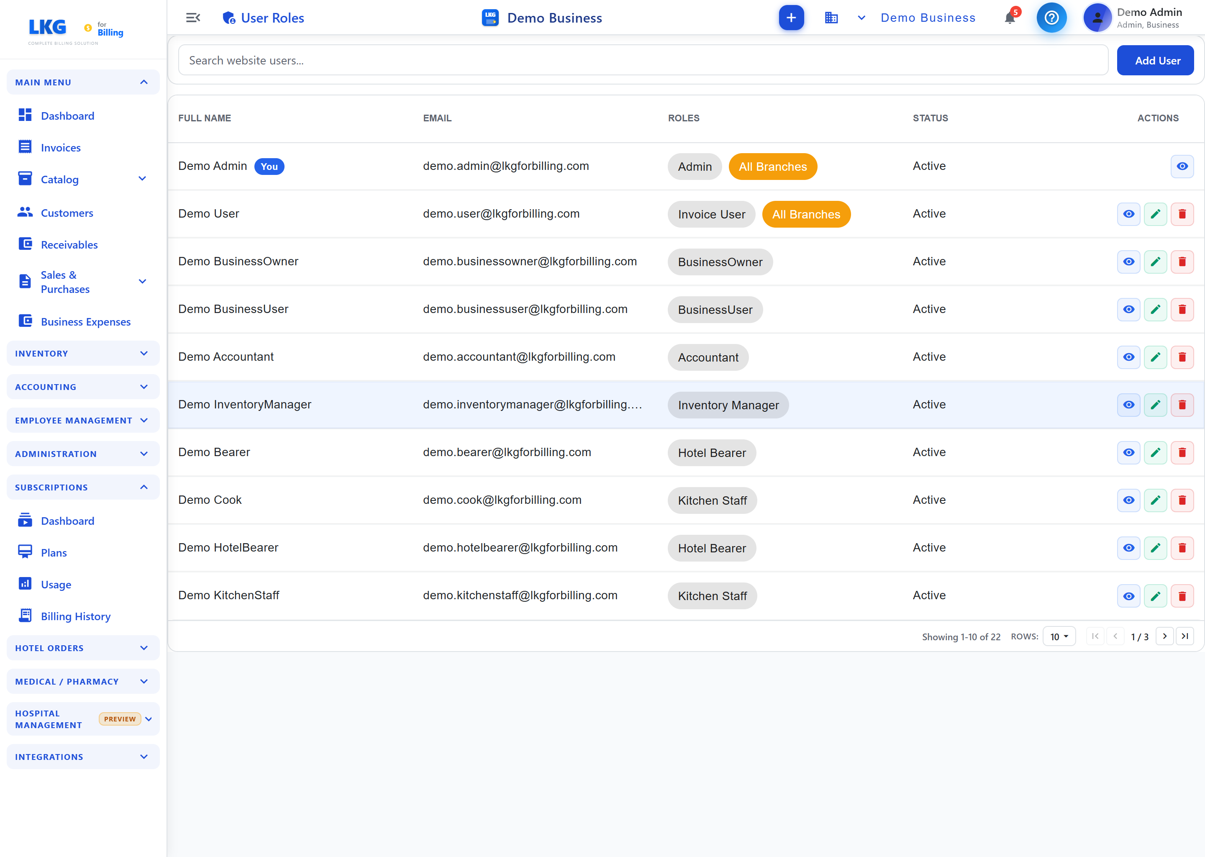Expand the Administration section
The height and width of the screenshot is (857, 1205).
click(83, 454)
